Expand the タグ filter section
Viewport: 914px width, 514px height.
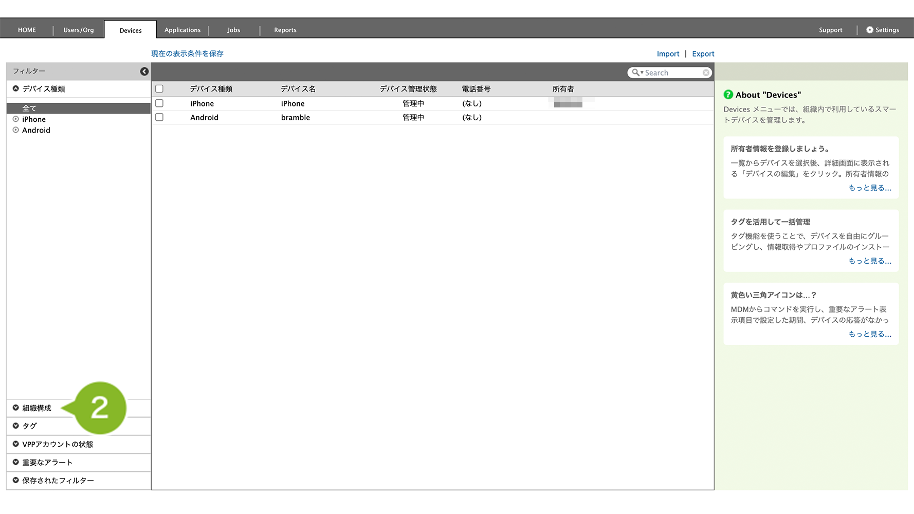coord(29,426)
